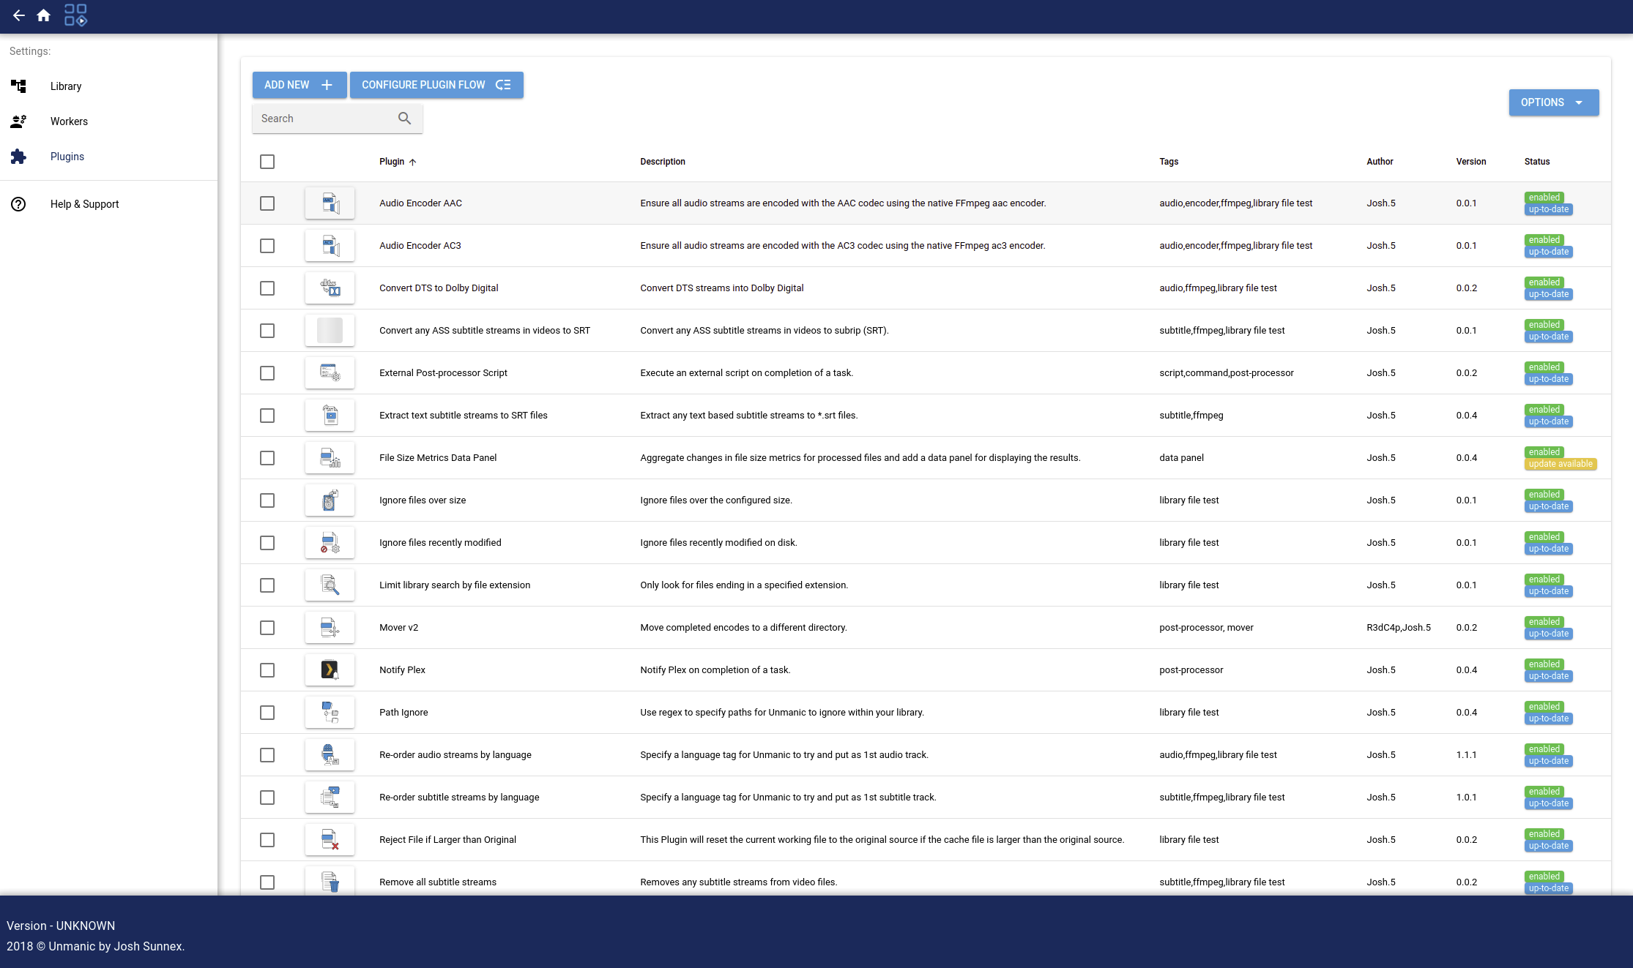The width and height of the screenshot is (1633, 968).
Task: Click the Convert DTS to Dolby Digital icon
Action: pyautogui.click(x=331, y=287)
